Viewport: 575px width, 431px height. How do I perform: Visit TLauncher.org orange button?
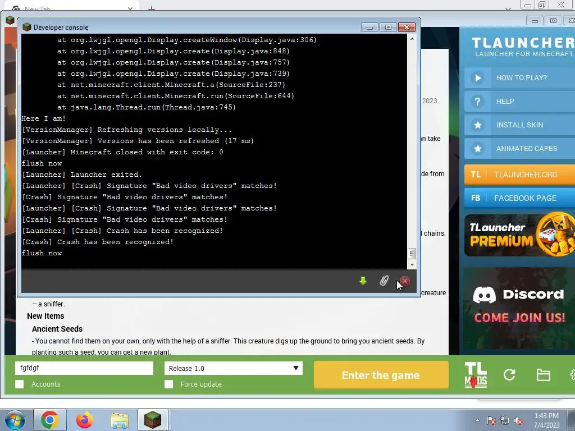coord(519,175)
